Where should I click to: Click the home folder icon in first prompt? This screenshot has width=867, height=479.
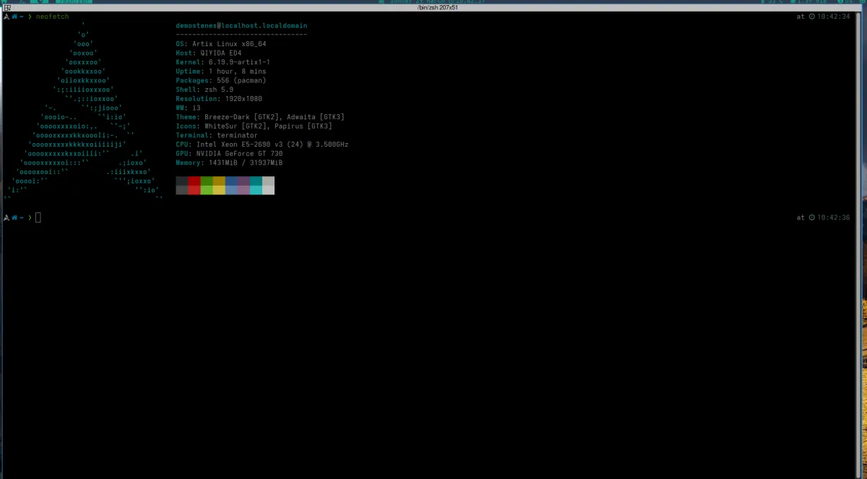pyautogui.click(x=14, y=16)
